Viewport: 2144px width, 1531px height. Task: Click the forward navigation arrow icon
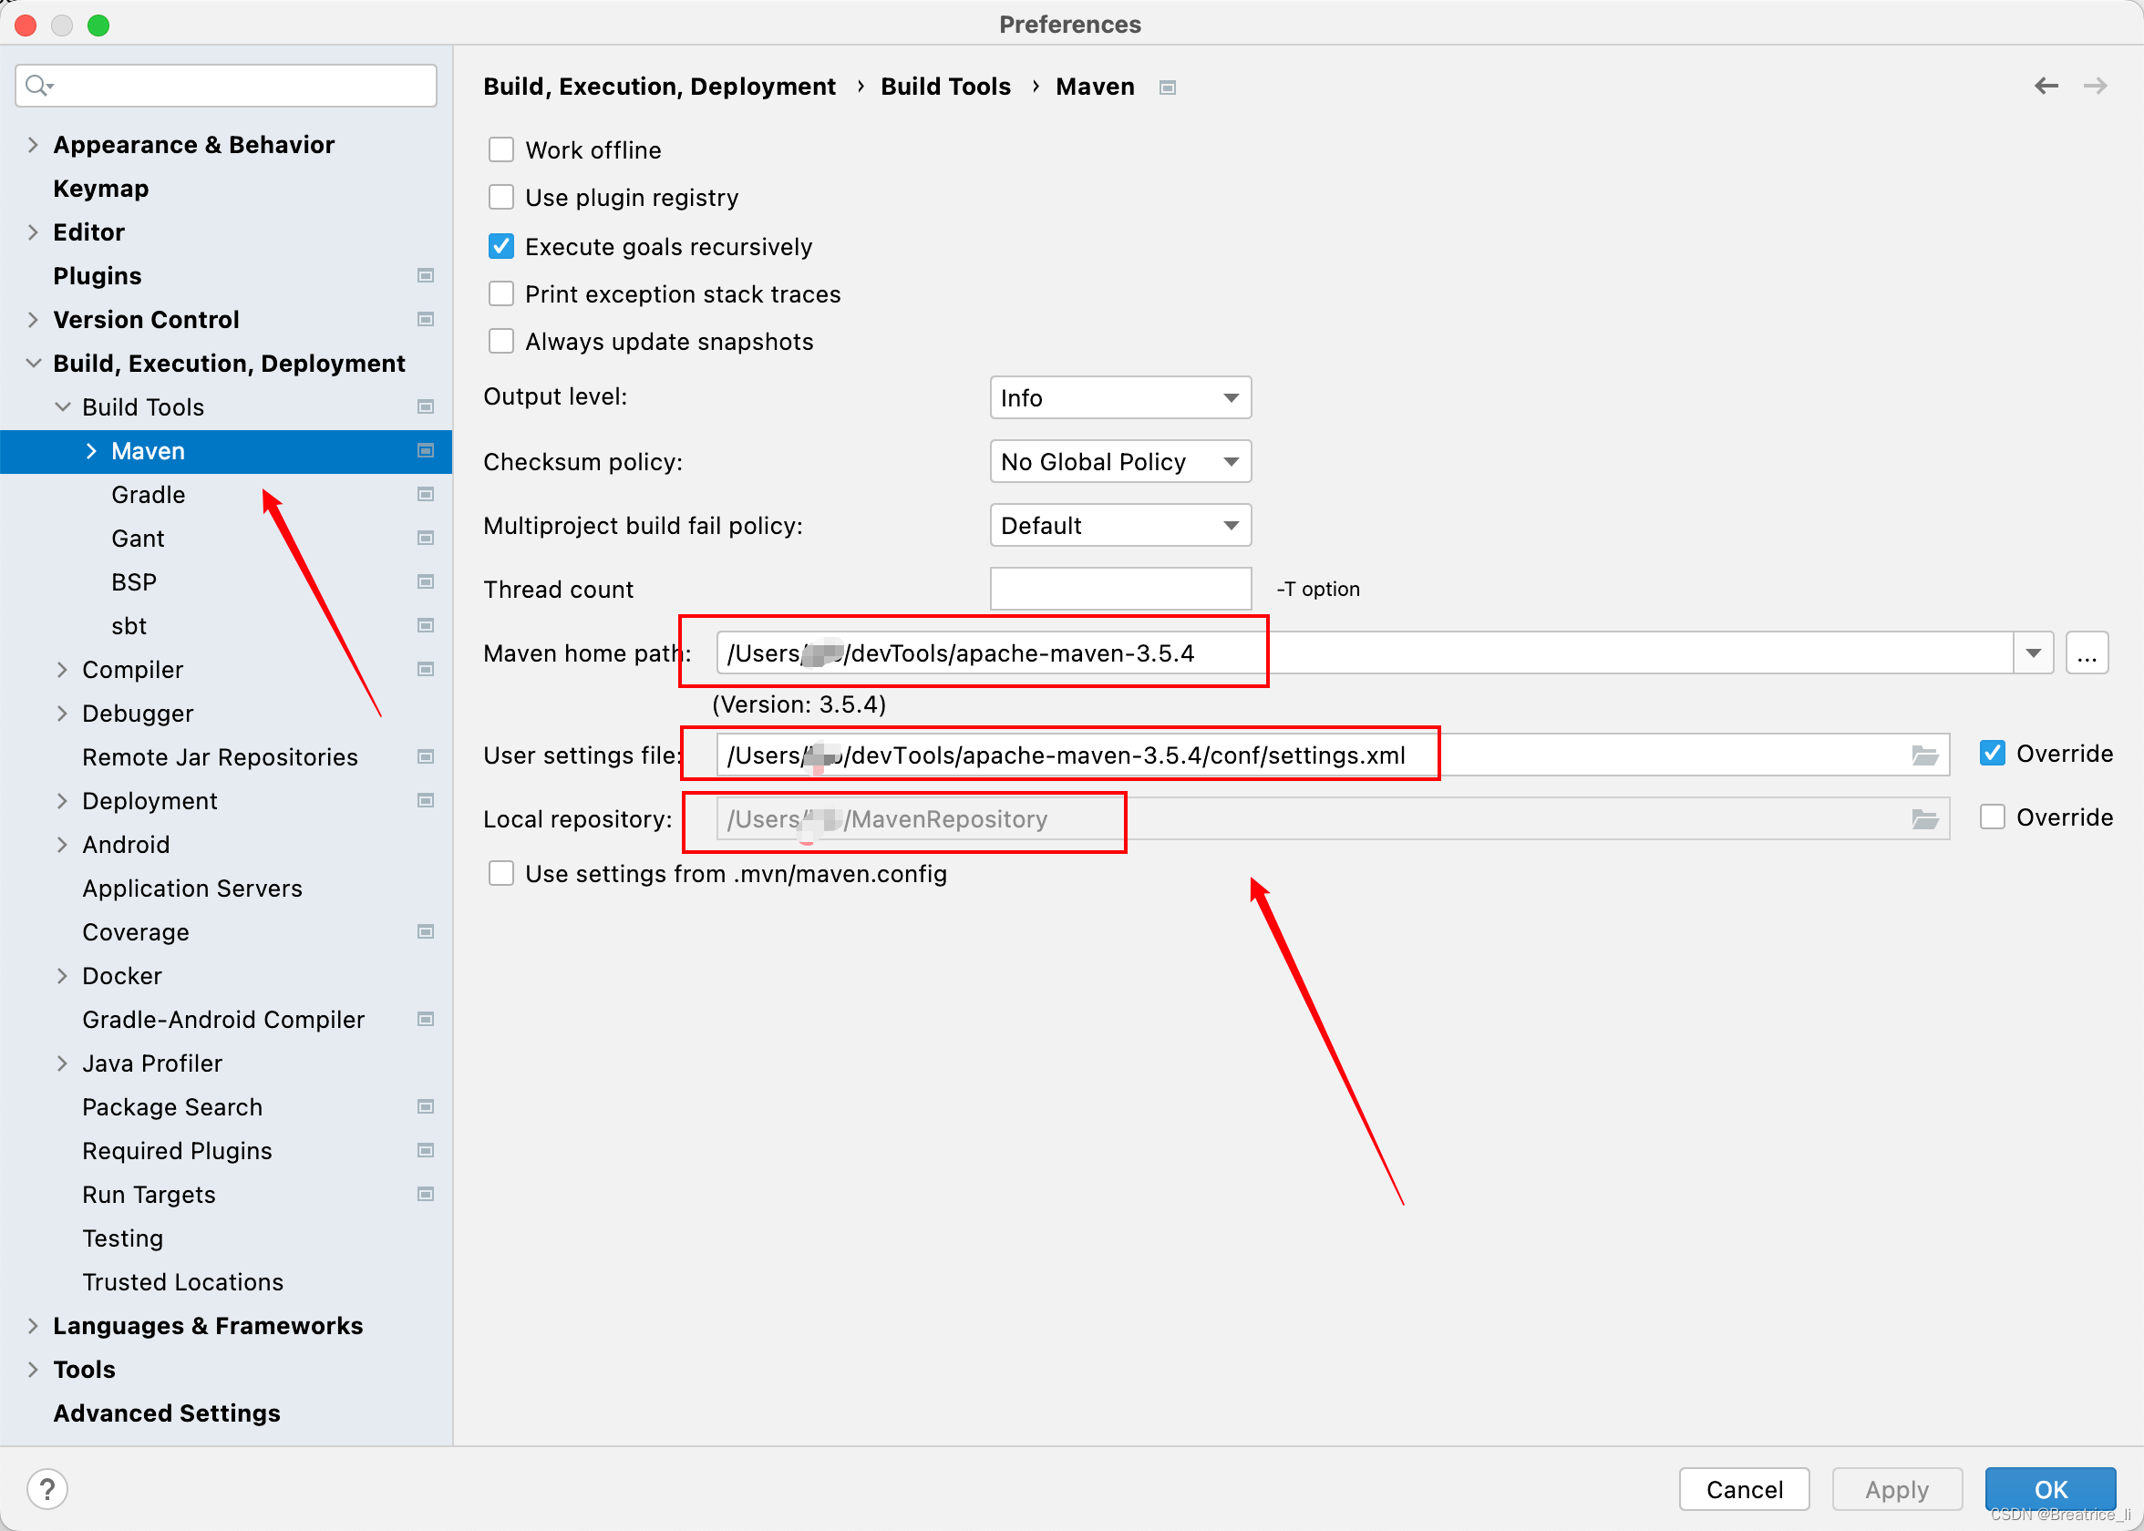pos(2094,86)
